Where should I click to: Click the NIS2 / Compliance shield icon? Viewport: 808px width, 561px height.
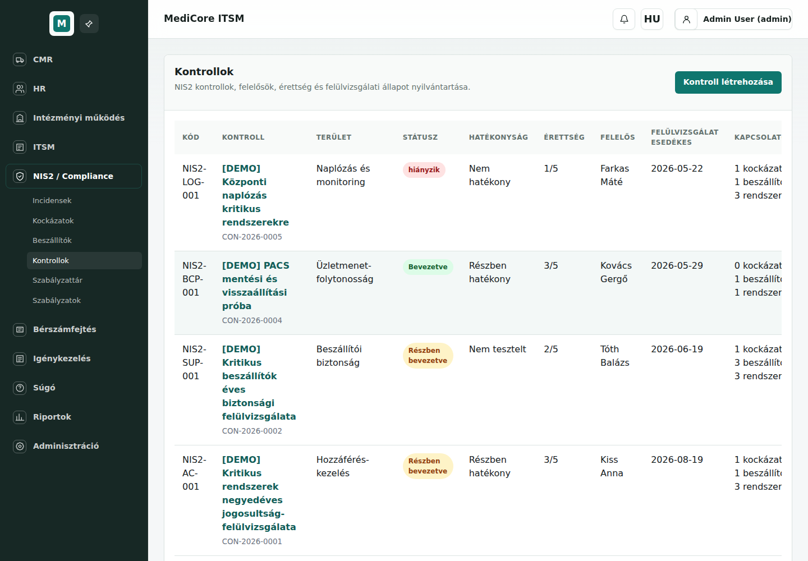click(20, 176)
